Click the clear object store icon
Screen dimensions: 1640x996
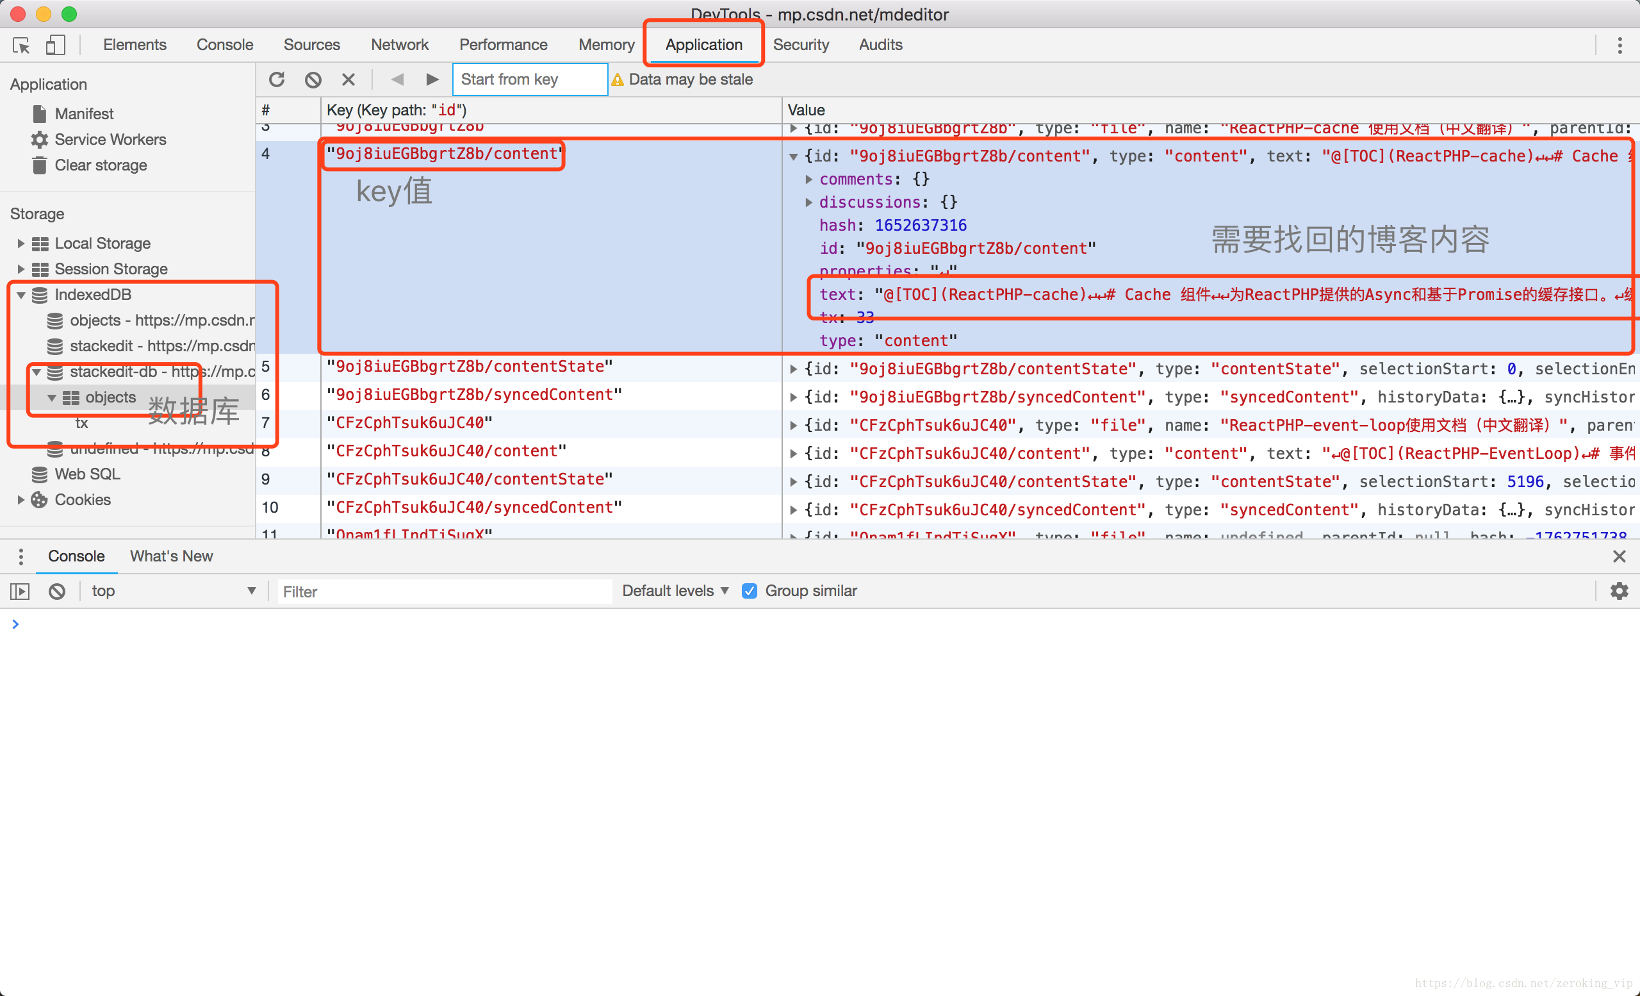click(x=313, y=80)
